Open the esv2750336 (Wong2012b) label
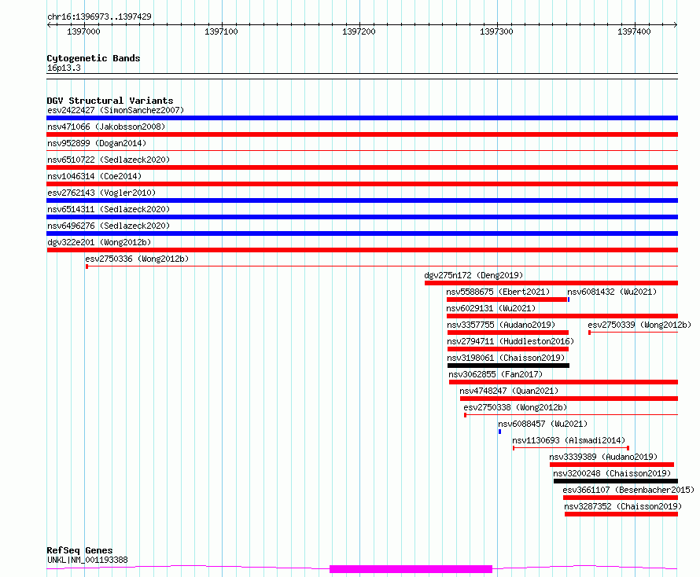 (x=137, y=259)
